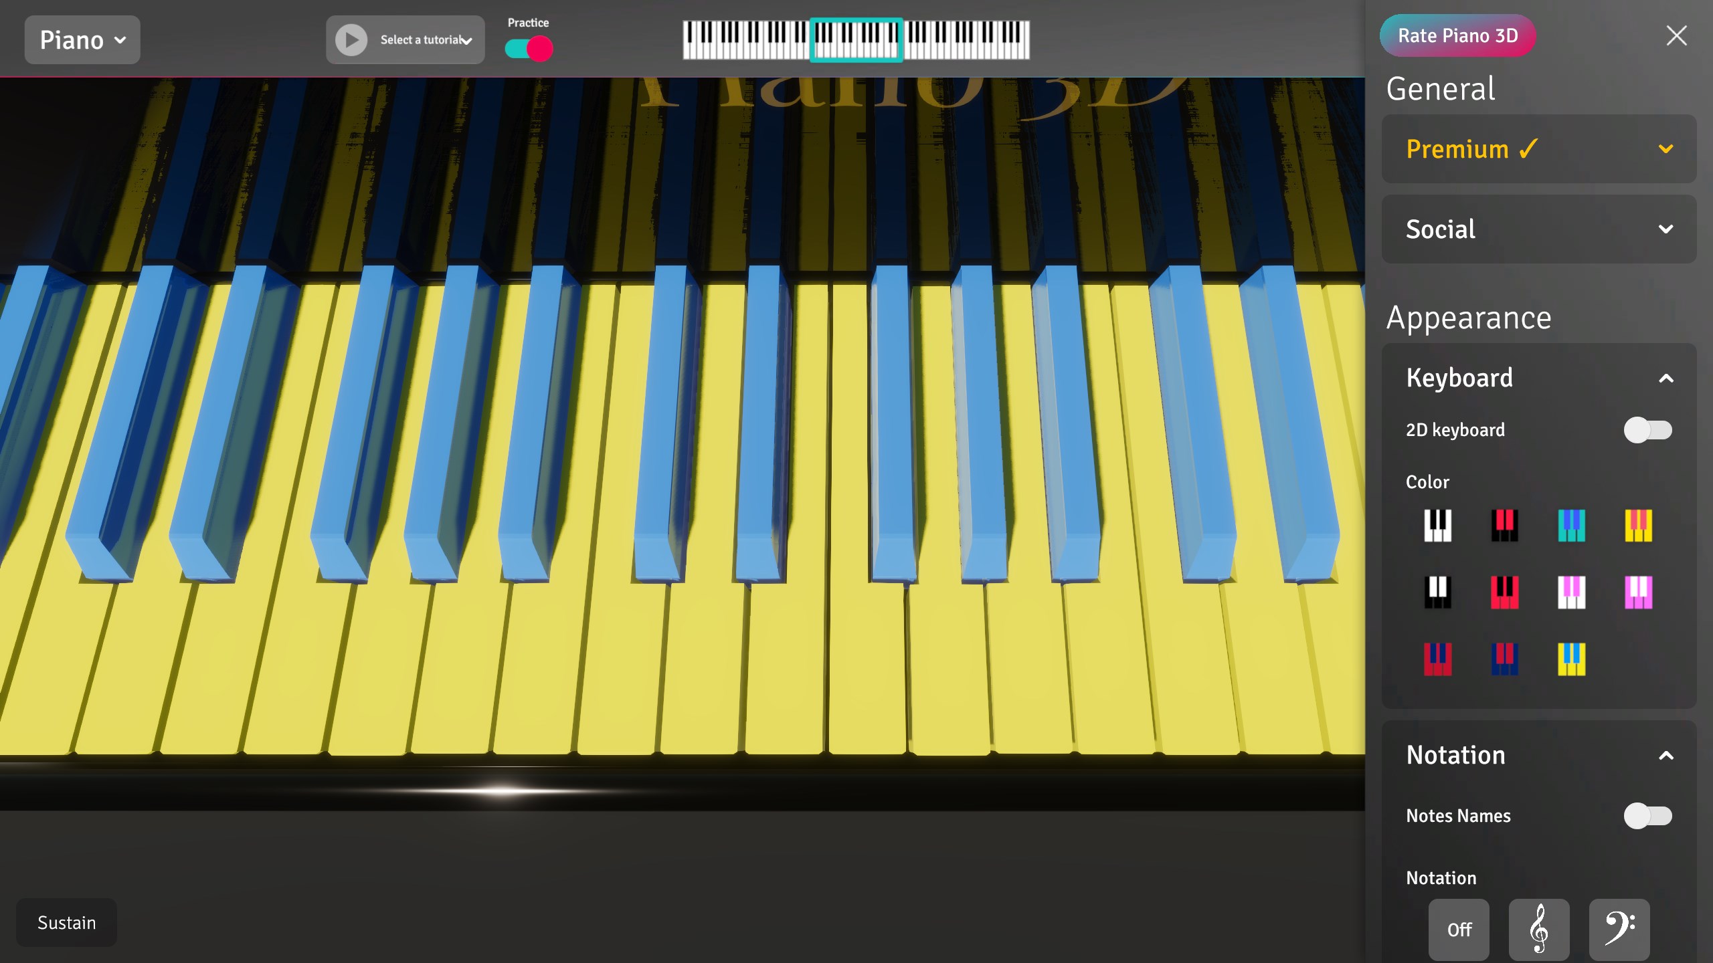This screenshot has height=963, width=1713.
Task: Collapse the Keyboard section
Action: (1539, 378)
